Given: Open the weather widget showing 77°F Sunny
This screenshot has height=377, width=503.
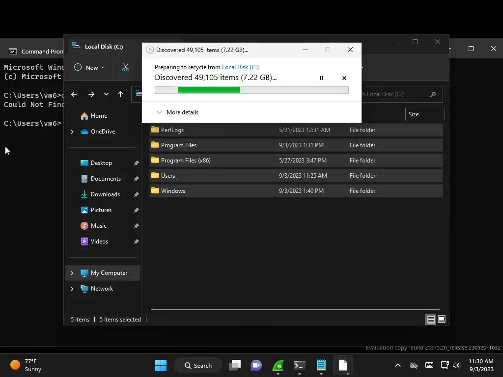Looking at the screenshot, I should coord(26,365).
